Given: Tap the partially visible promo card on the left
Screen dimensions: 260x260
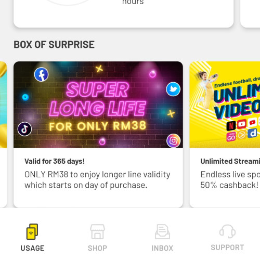Looking at the screenshot, I should (3, 134).
